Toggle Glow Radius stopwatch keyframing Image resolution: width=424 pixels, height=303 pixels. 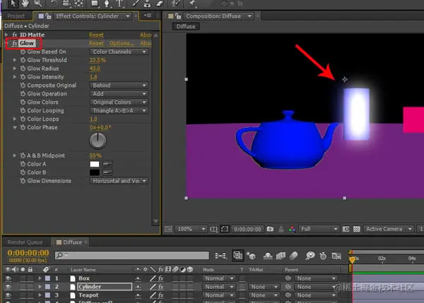[x=23, y=69]
